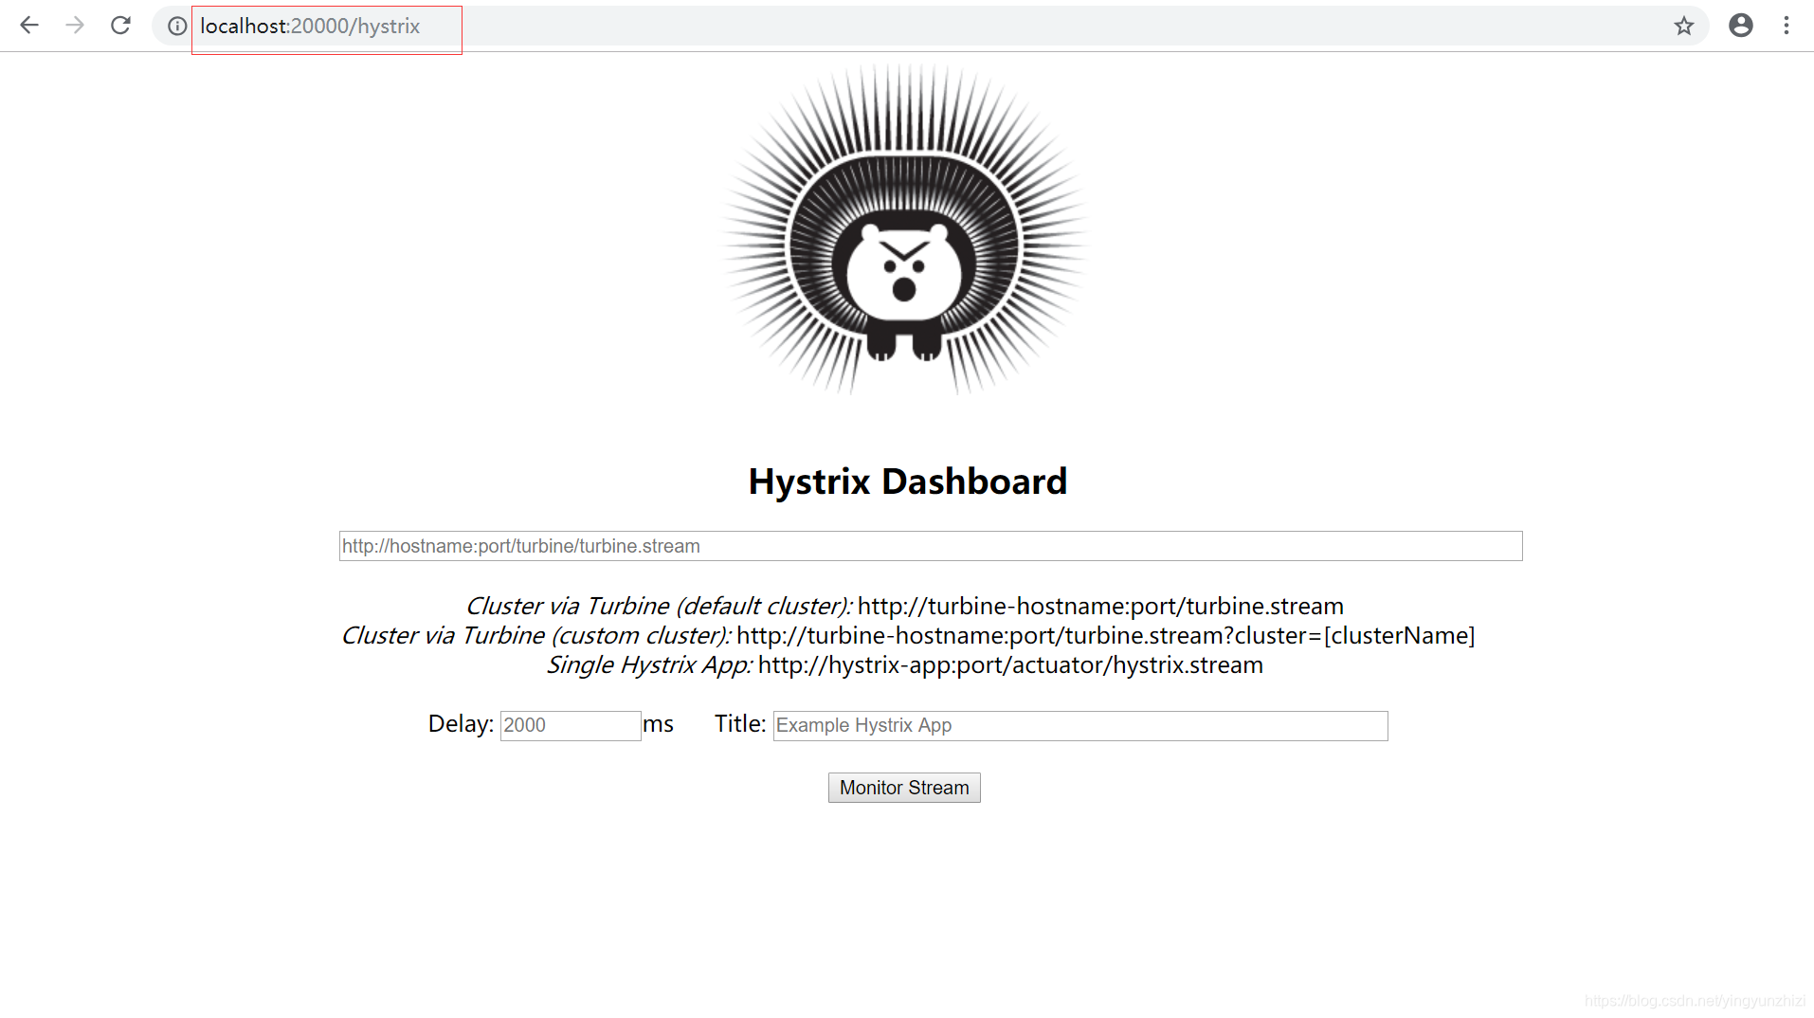
Task: Click the 'Delay:' label
Action: 461,724
